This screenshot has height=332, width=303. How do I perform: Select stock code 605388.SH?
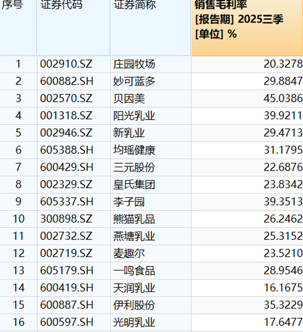(x=67, y=150)
